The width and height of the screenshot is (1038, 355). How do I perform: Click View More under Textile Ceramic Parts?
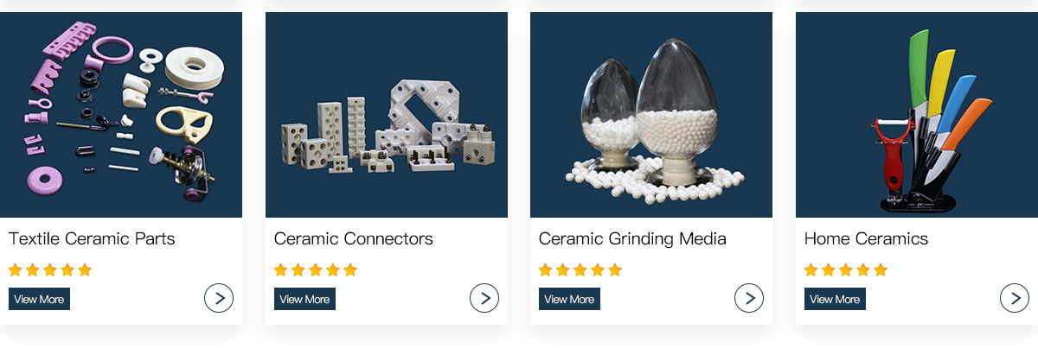tap(39, 299)
